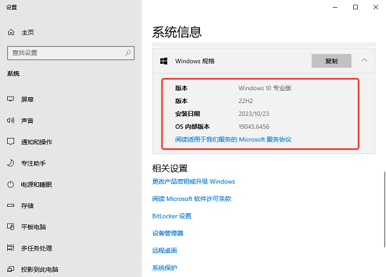This screenshot has height=277, width=386.
Task: Click the 系统 category label in sidebar
Action: (14, 73)
